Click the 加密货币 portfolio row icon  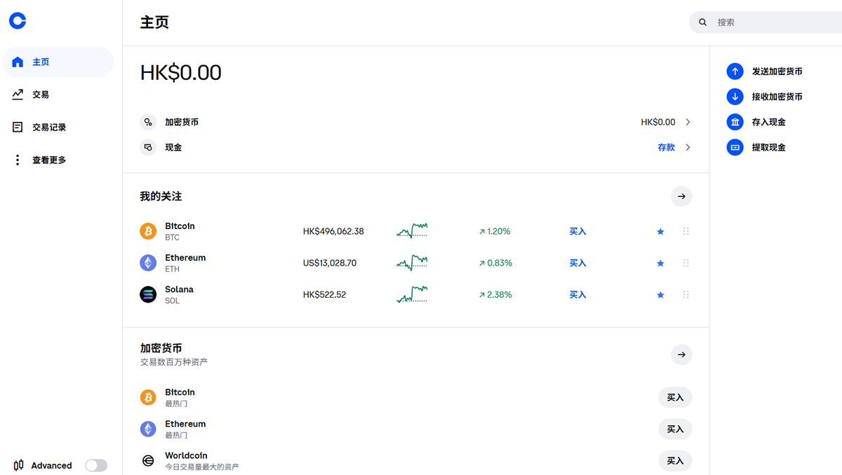(148, 122)
